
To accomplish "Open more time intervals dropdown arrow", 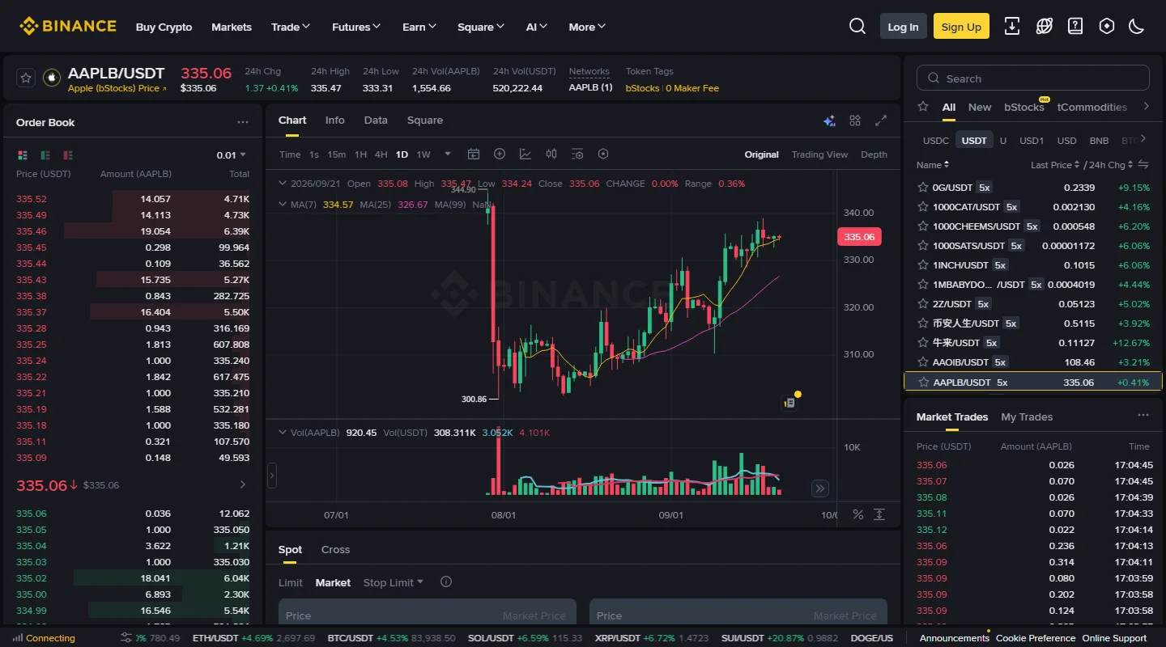I will tap(447, 154).
